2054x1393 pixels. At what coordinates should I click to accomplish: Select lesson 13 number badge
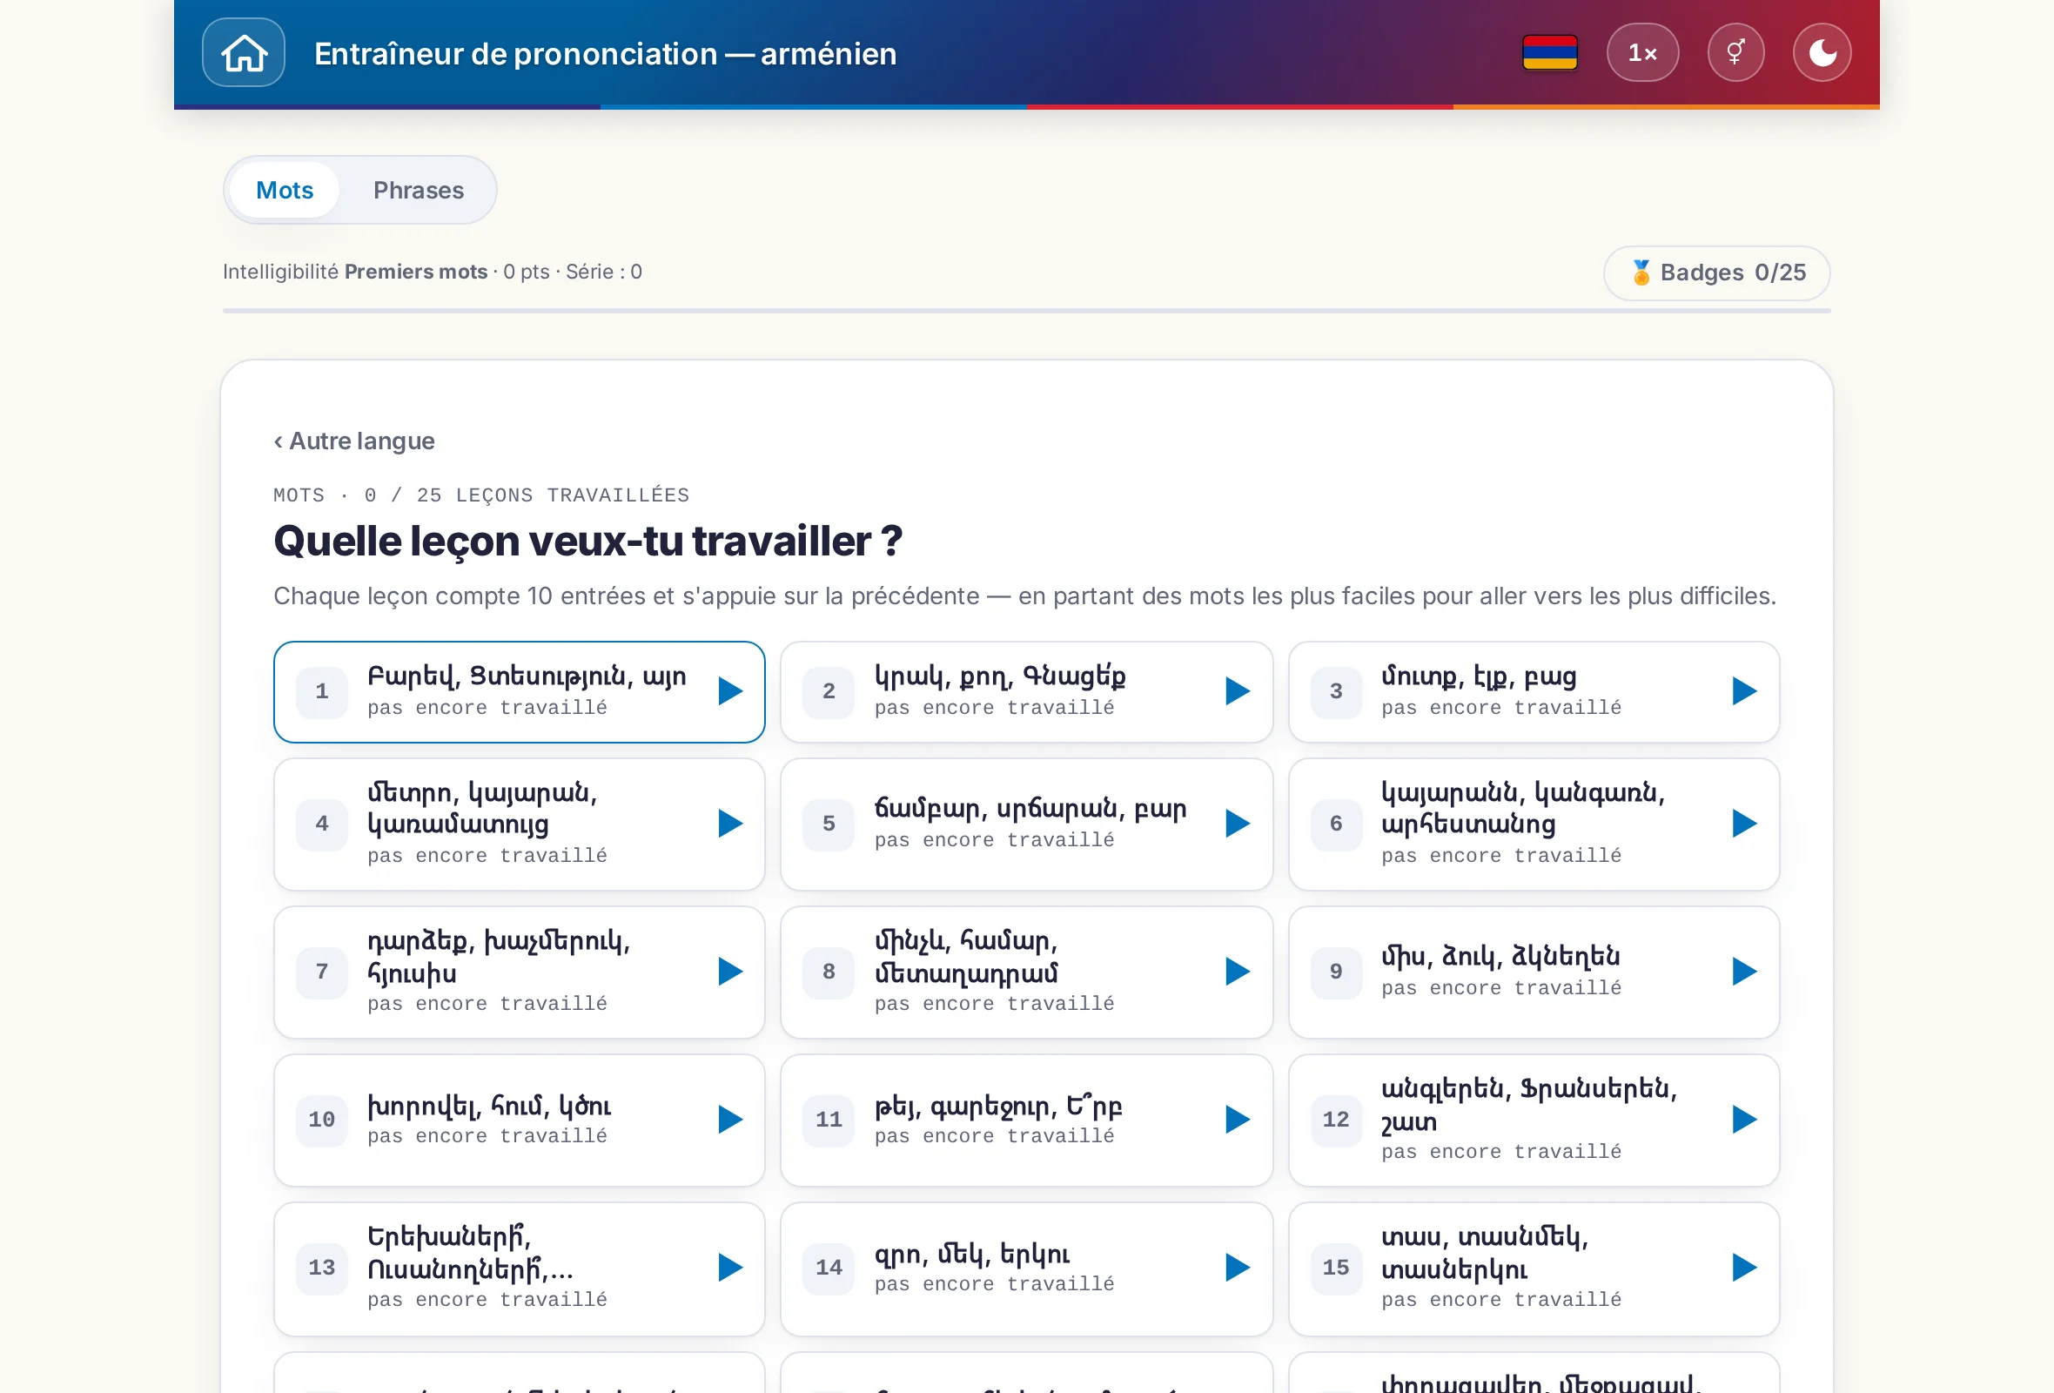(322, 1268)
